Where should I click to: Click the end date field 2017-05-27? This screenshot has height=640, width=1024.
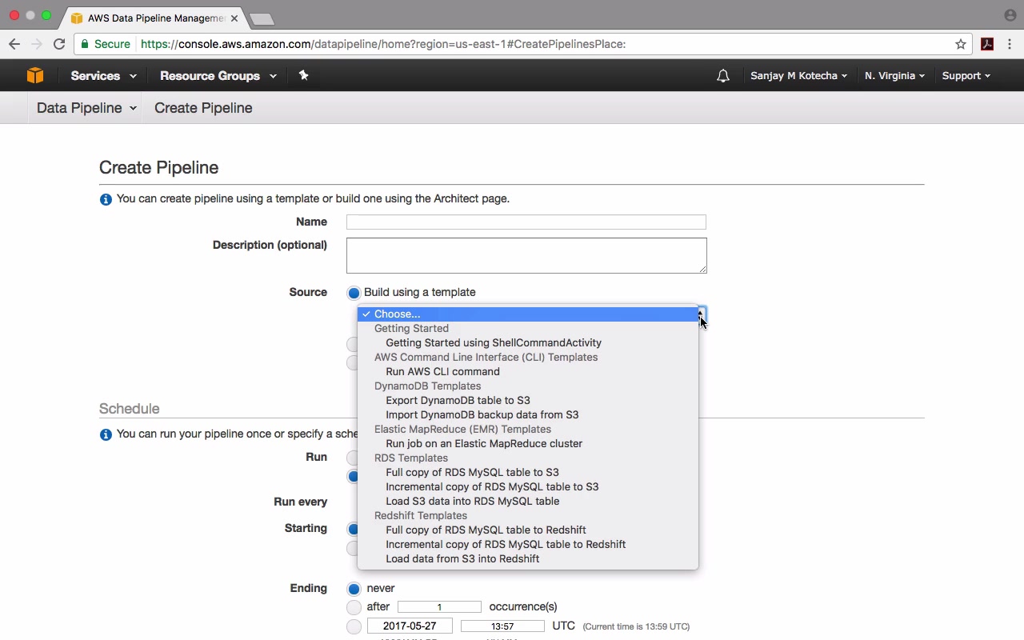410,626
